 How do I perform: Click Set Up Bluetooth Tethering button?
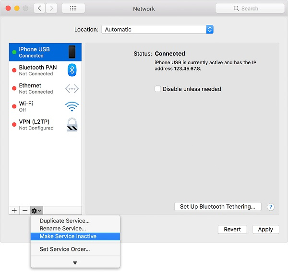(217, 207)
